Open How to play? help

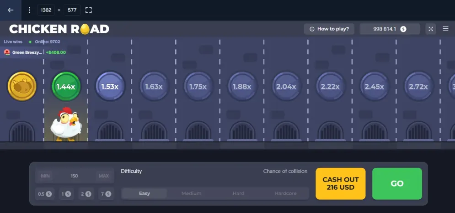pos(329,29)
